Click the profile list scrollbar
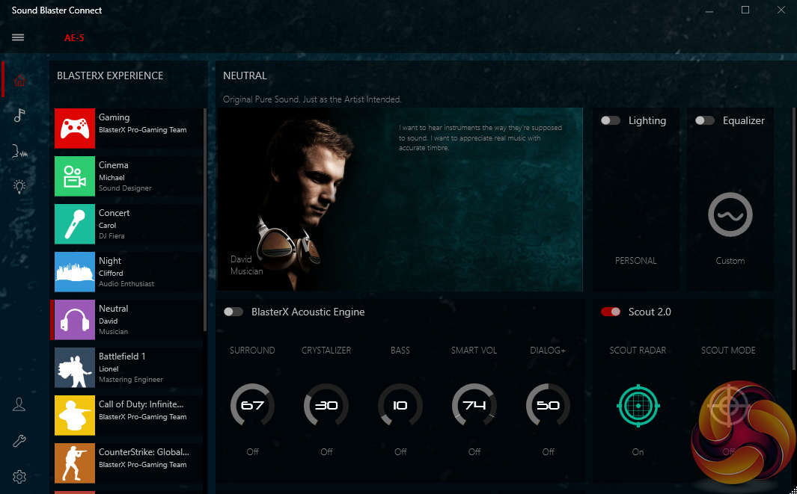797x494 pixels. (x=205, y=219)
